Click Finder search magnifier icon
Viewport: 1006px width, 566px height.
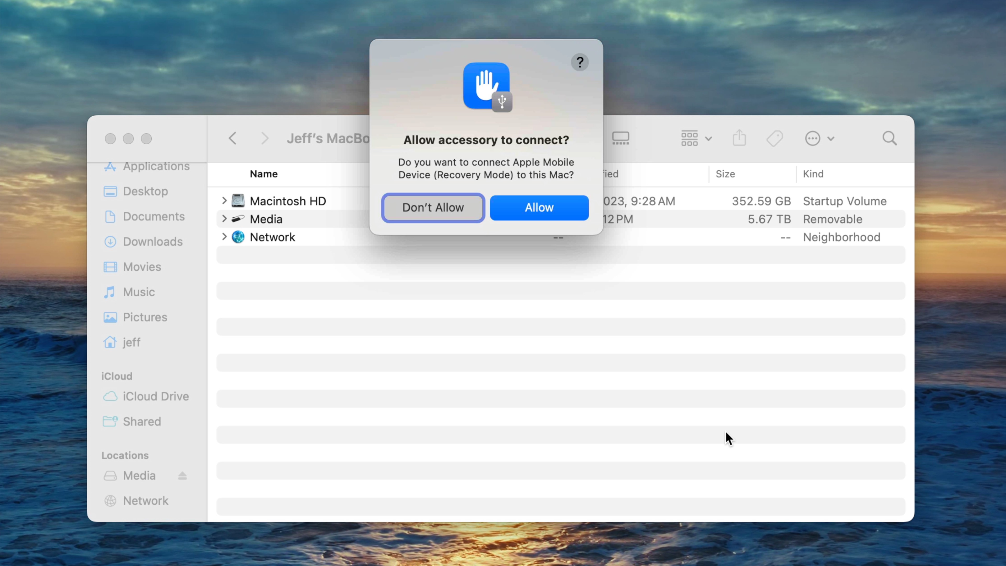click(889, 138)
